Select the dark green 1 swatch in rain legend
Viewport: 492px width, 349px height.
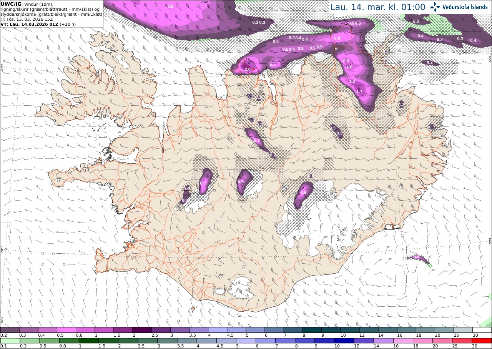tap(89, 341)
